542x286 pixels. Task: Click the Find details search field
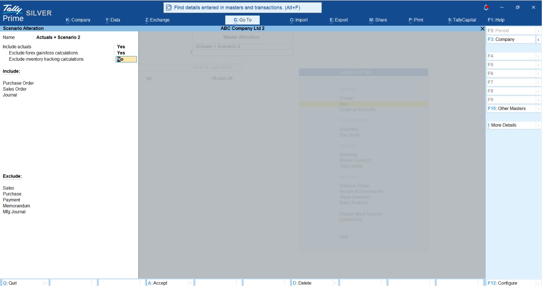click(x=242, y=7)
